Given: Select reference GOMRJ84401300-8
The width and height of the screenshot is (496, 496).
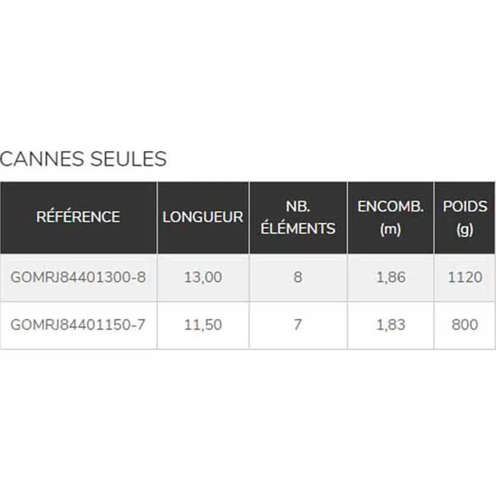Looking at the screenshot, I should [x=78, y=277].
